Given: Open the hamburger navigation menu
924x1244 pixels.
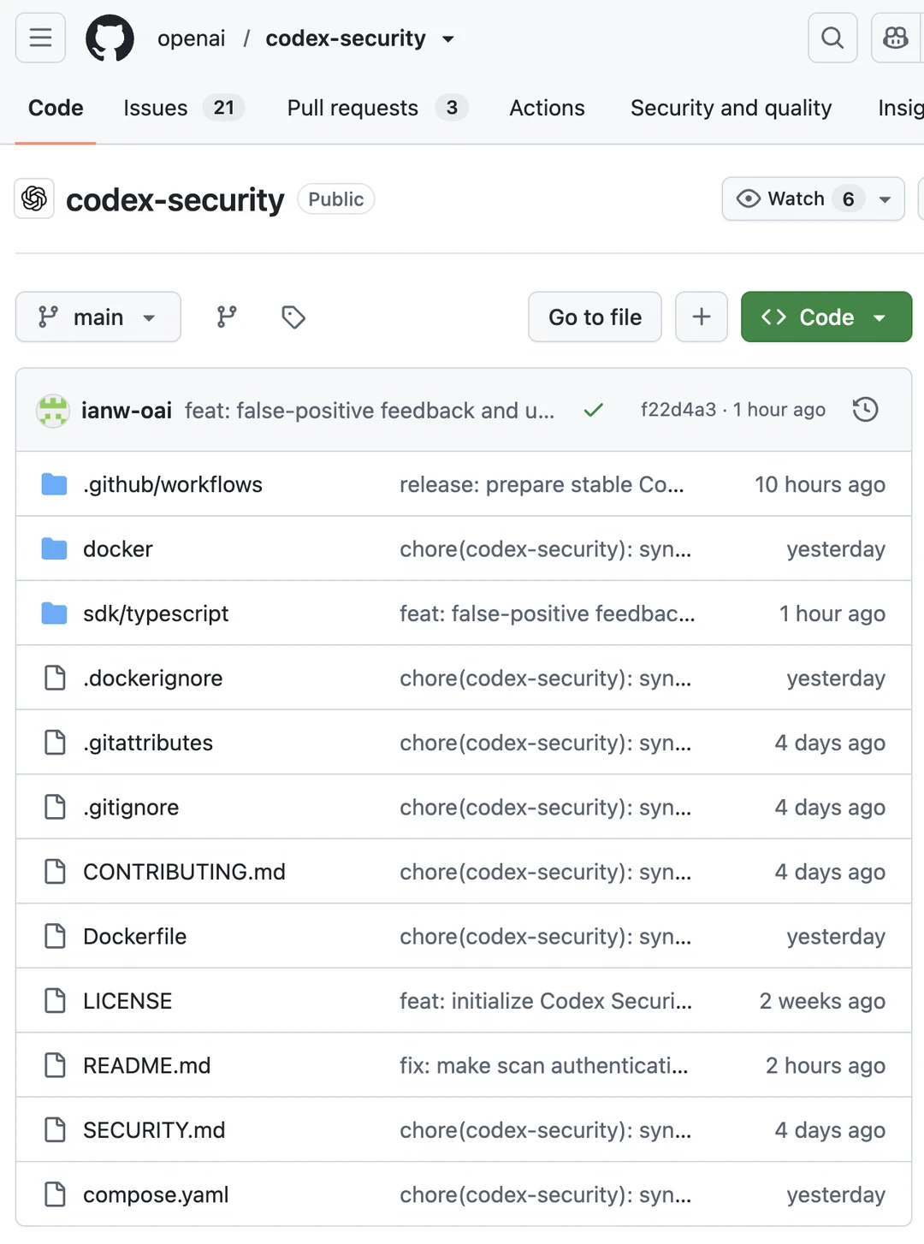Looking at the screenshot, I should click(x=40, y=38).
